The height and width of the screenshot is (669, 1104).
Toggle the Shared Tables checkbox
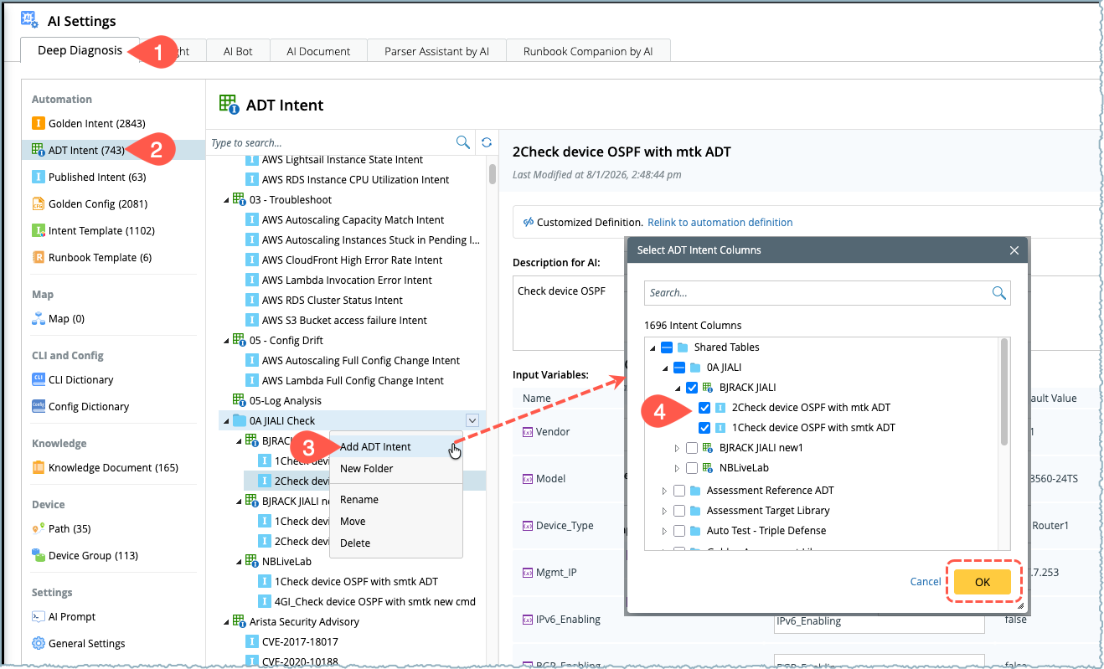pyautogui.click(x=667, y=347)
